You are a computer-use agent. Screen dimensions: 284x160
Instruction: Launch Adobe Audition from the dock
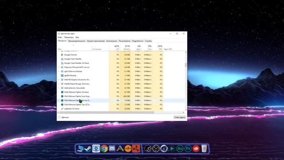point(180,148)
